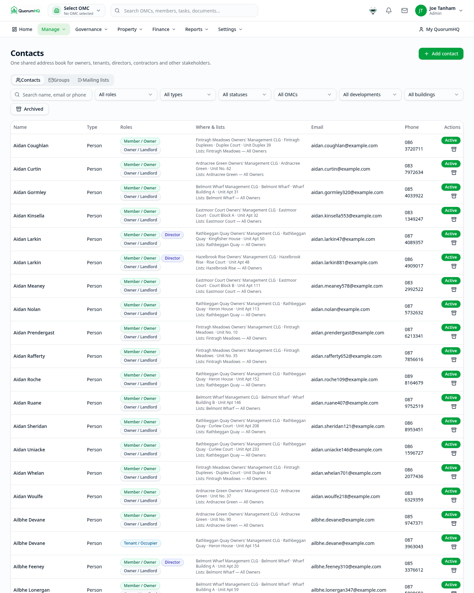
Task: Click the Add contact button
Action: point(441,54)
